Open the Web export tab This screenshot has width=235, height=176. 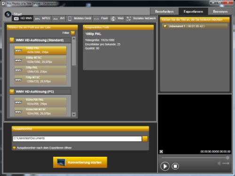[x=117, y=18]
